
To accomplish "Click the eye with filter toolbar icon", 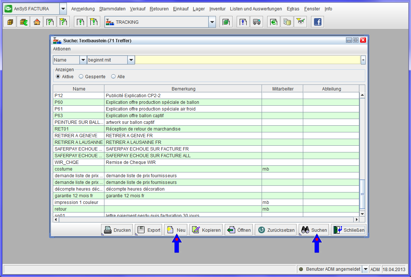I will [x=300, y=22].
